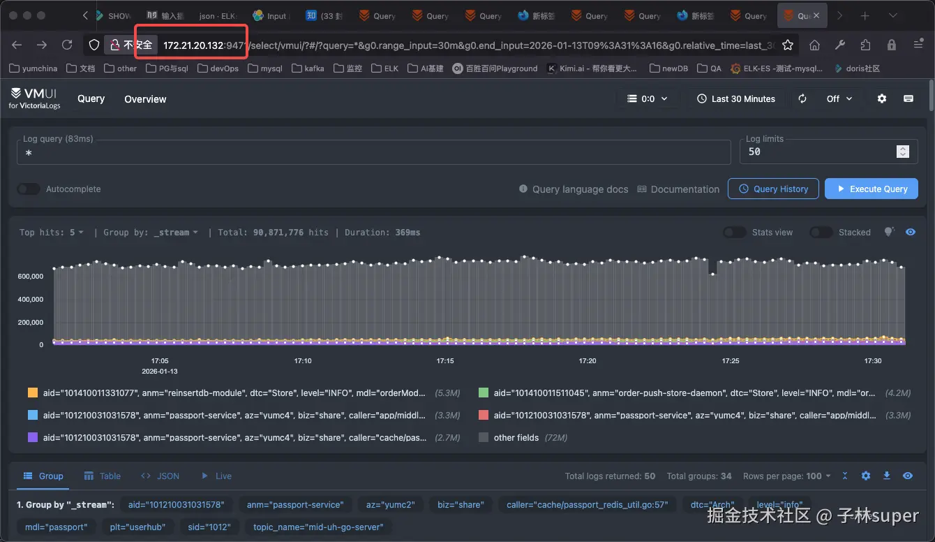Click the Log query input field
The image size is (935, 542).
[x=373, y=152]
